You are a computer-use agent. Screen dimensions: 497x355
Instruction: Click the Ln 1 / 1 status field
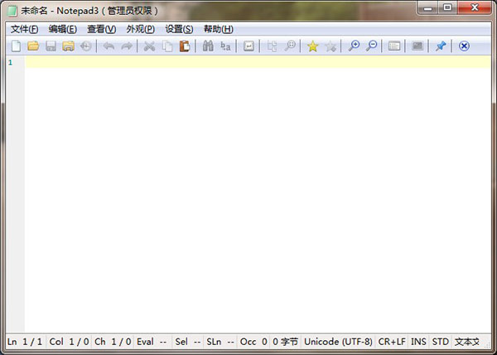[x=24, y=341]
